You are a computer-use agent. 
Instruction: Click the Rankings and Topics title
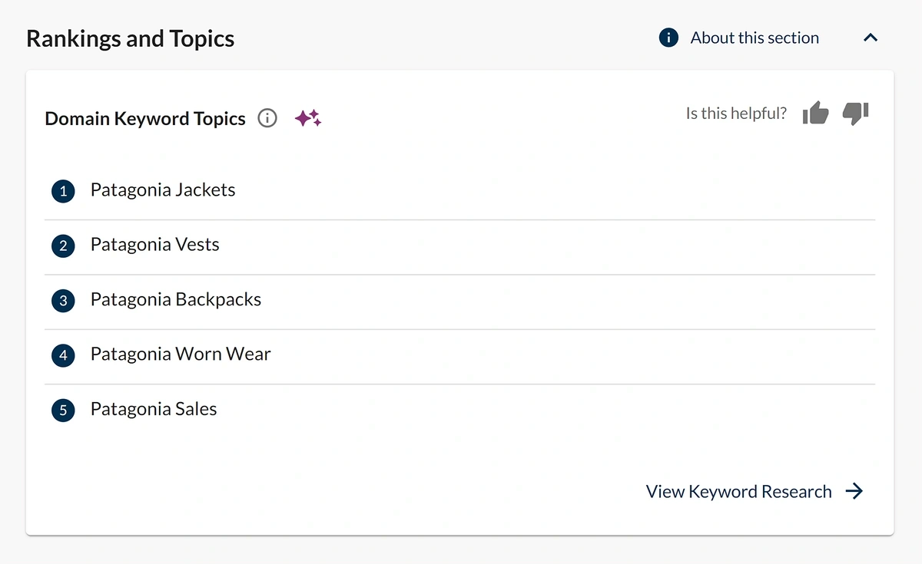[131, 38]
